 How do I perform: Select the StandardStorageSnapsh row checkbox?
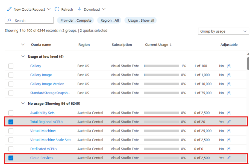11,93
